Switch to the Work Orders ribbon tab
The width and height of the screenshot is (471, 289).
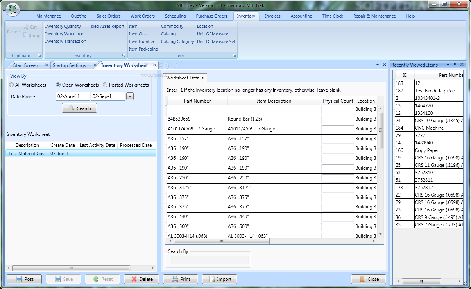[143, 16]
